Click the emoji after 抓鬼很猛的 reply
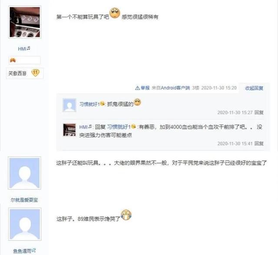Screen dimensions: 278x255 click(x=137, y=102)
